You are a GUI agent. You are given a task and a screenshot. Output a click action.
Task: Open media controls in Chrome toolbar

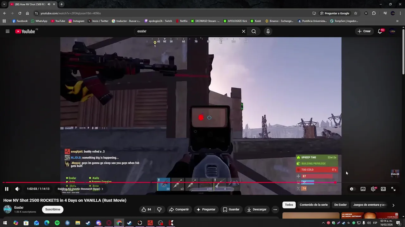[x=385, y=13]
